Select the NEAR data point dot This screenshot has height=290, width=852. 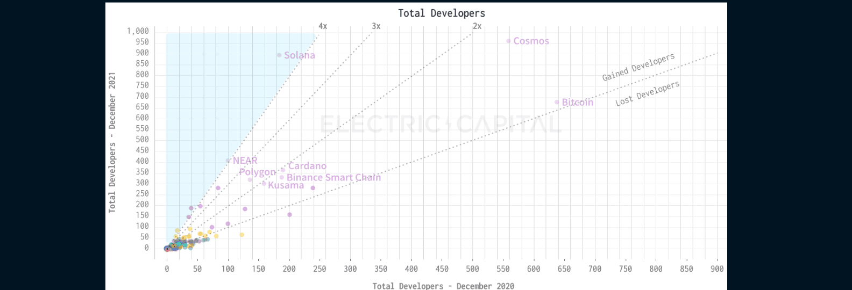click(x=228, y=161)
